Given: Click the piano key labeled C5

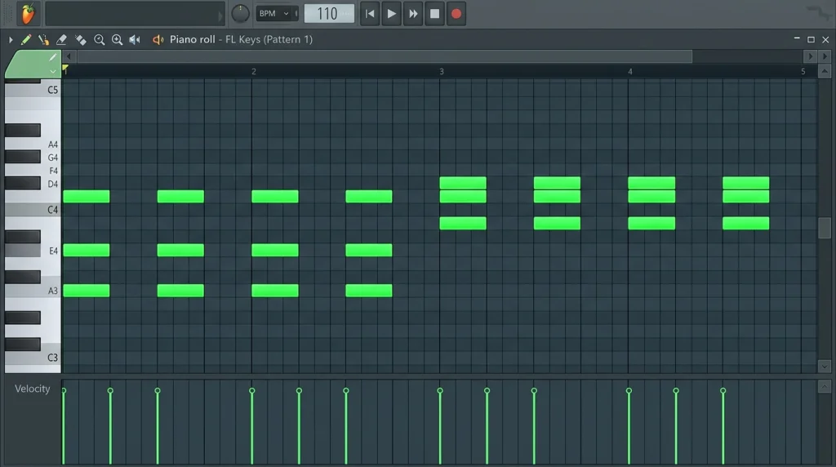Looking at the screenshot, I should 33,90.
